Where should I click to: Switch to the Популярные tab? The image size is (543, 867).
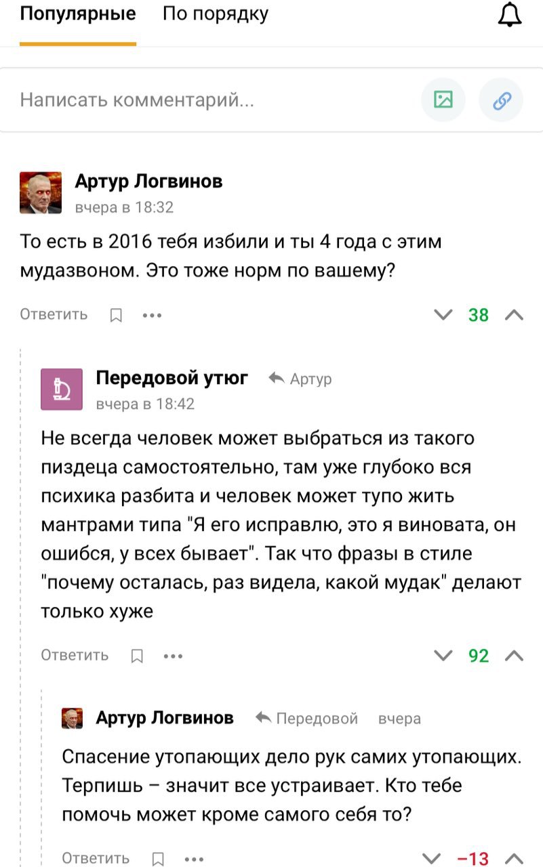[x=77, y=14]
